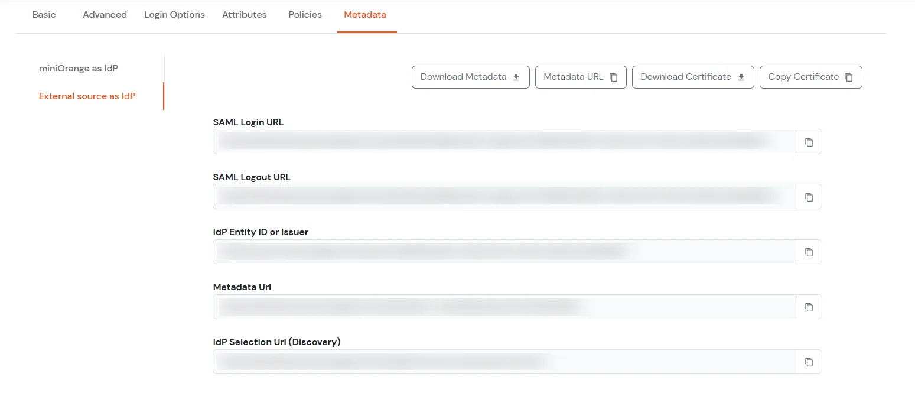This screenshot has width=915, height=403.
Task: Click the download arrow icon on Download Certificate
Action: [741, 77]
